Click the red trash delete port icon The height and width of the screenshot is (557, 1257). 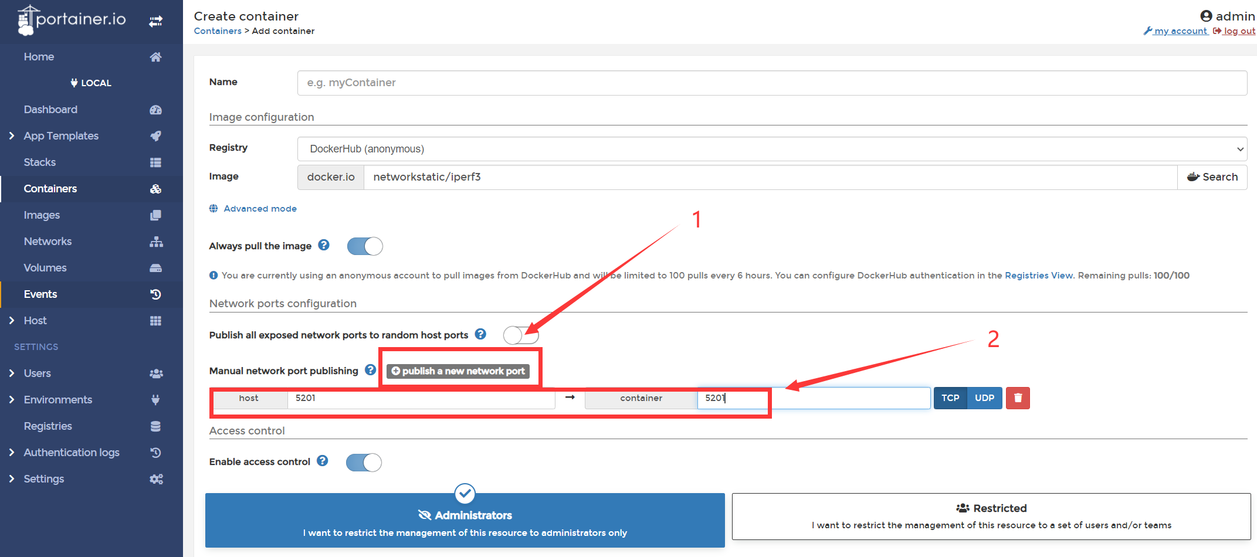click(1018, 398)
